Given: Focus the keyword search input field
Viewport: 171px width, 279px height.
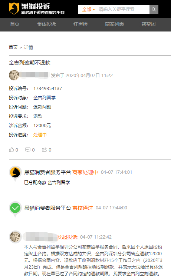Looking at the screenshot, I should coord(122,9).
